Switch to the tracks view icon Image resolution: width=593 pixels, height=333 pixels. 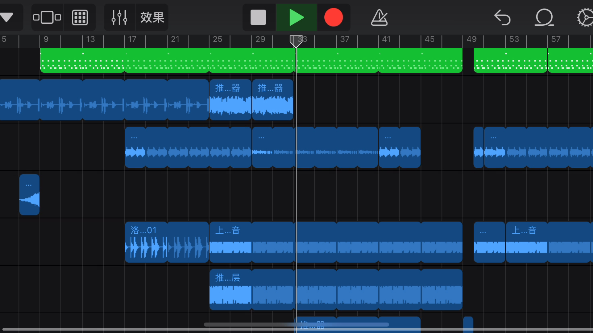point(47,17)
